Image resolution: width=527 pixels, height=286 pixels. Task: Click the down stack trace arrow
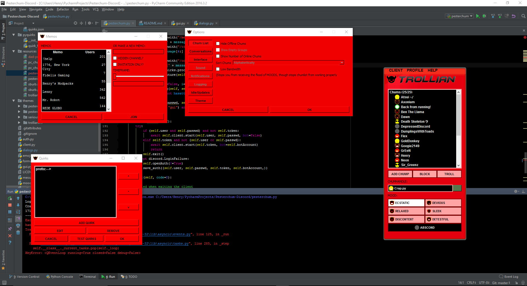point(18,205)
